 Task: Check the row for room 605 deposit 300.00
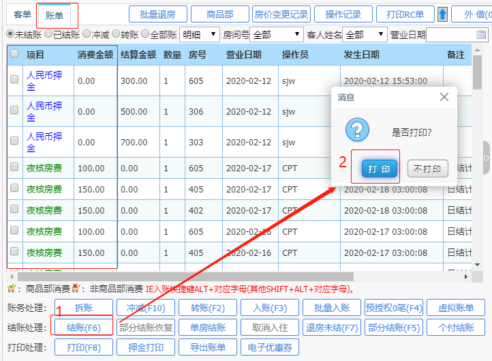click(x=14, y=79)
